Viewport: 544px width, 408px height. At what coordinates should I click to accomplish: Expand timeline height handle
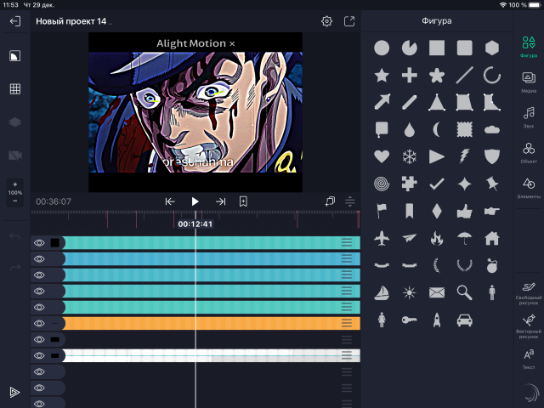tap(350, 201)
